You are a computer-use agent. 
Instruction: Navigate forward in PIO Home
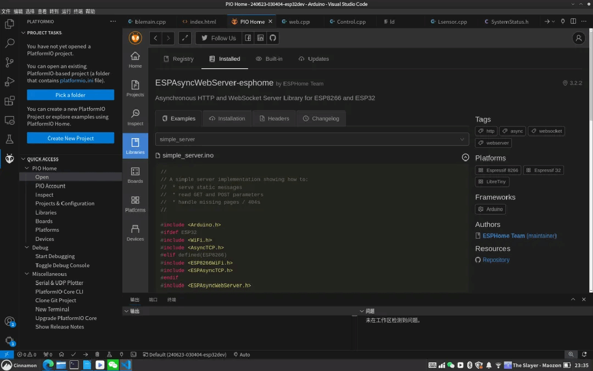pyautogui.click(x=168, y=38)
